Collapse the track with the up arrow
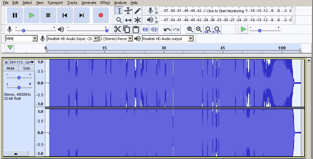 pyautogui.click(x=16, y=153)
